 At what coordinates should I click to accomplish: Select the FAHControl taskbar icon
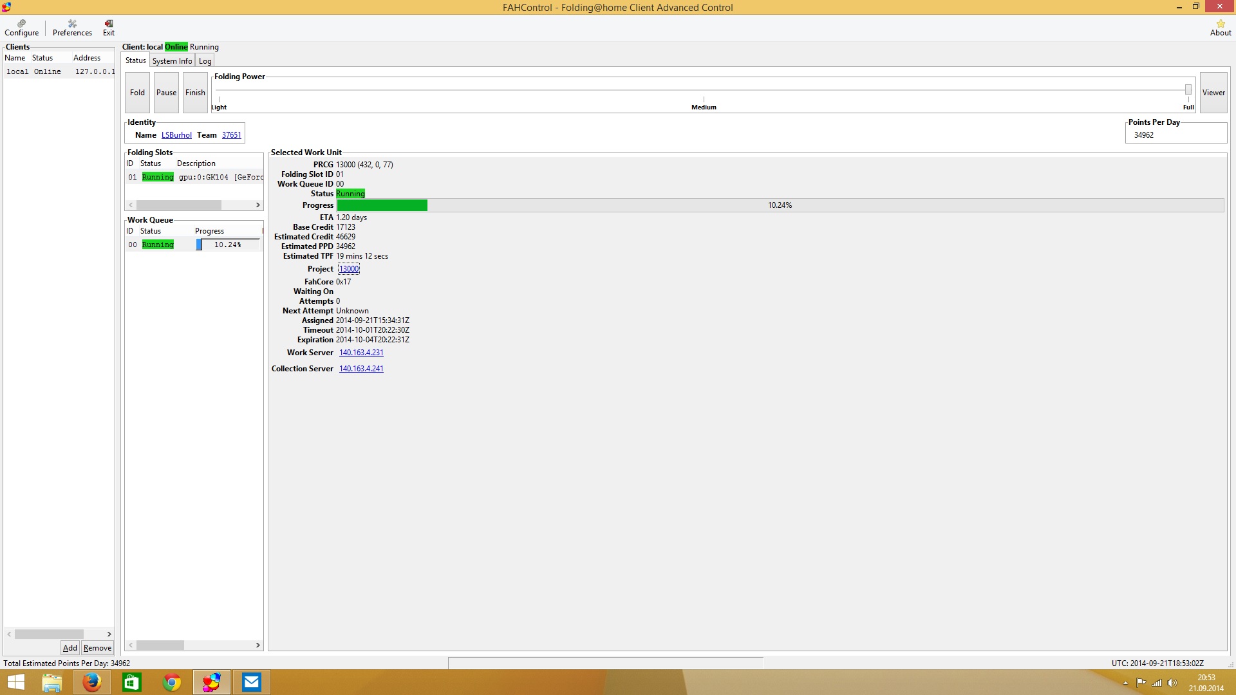(212, 682)
